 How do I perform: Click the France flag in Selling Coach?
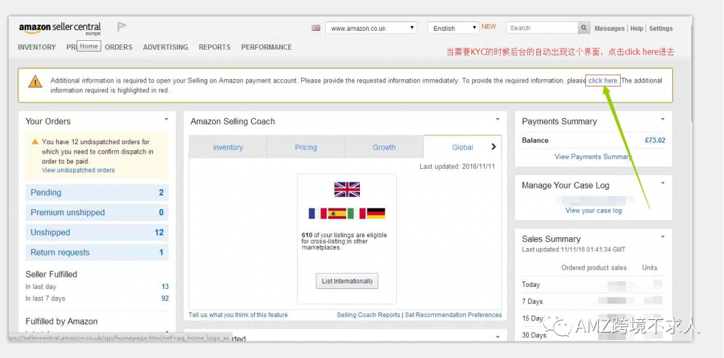(x=317, y=213)
